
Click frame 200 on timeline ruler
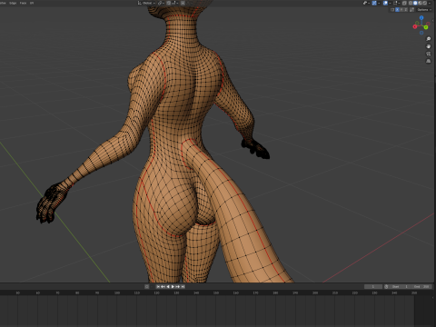tap(315, 292)
